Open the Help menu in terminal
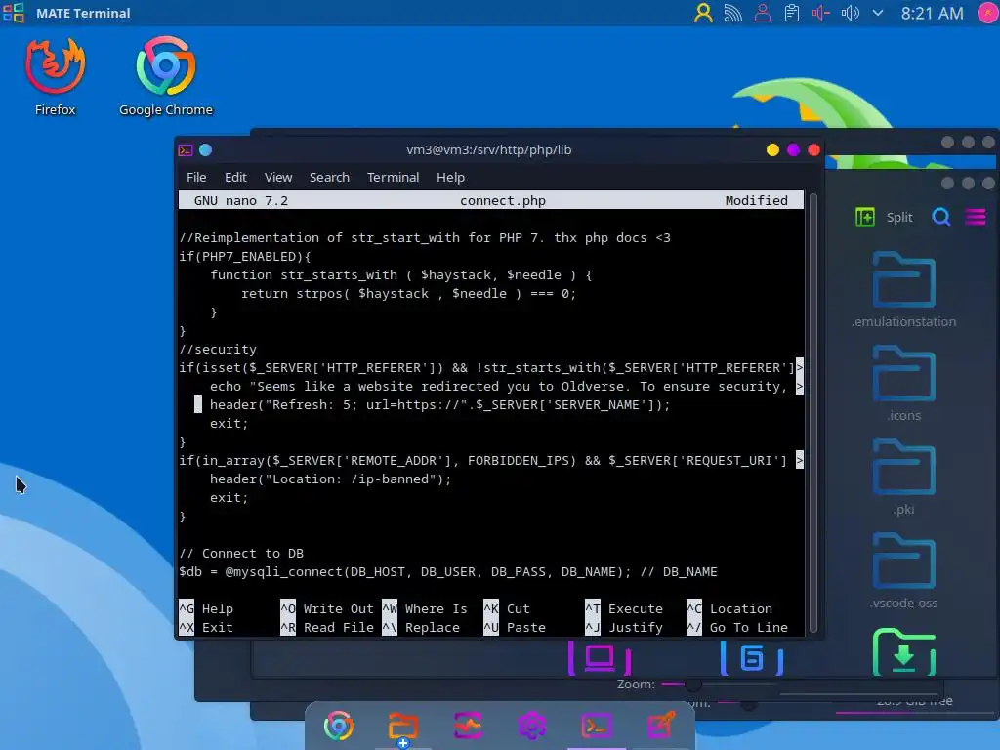Viewport: 1000px width, 750px height. coord(450,178)
